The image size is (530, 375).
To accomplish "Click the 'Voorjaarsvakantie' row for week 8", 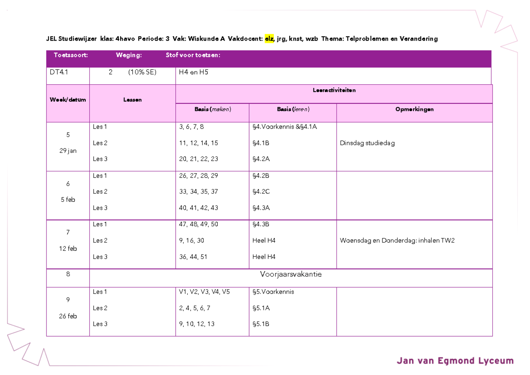I will point(291,274).
